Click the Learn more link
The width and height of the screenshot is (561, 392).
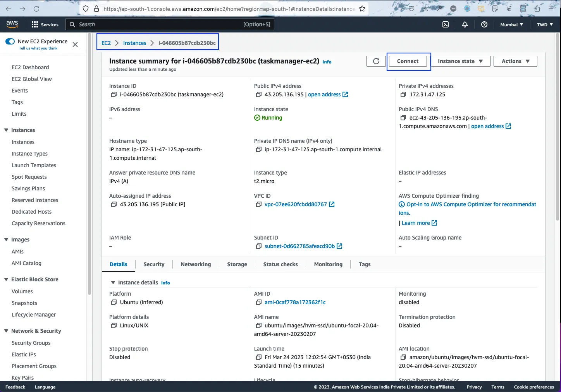click(420, 223)
